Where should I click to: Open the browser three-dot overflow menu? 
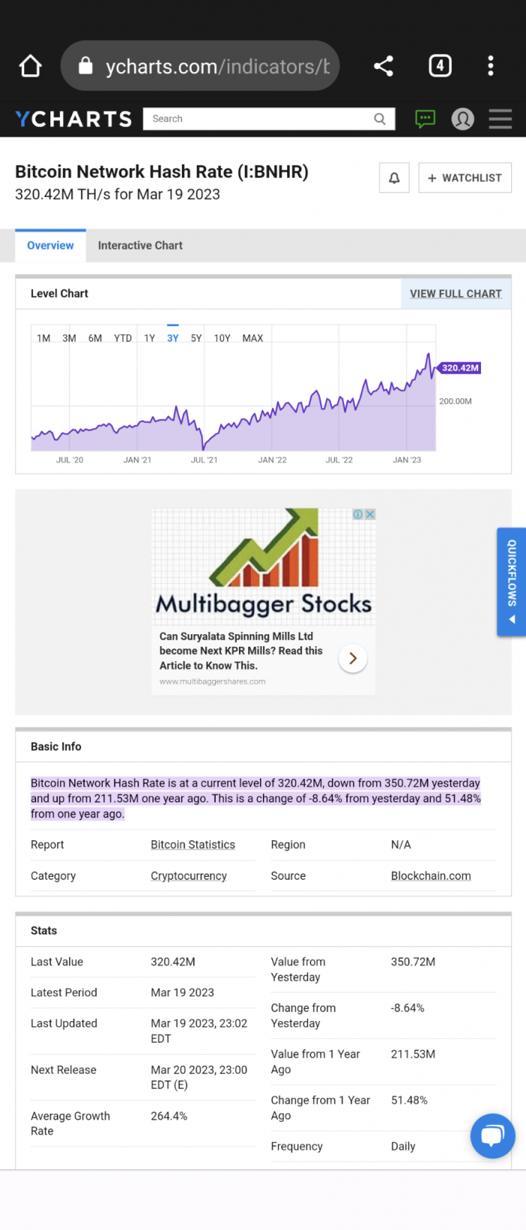pos(491,66)
